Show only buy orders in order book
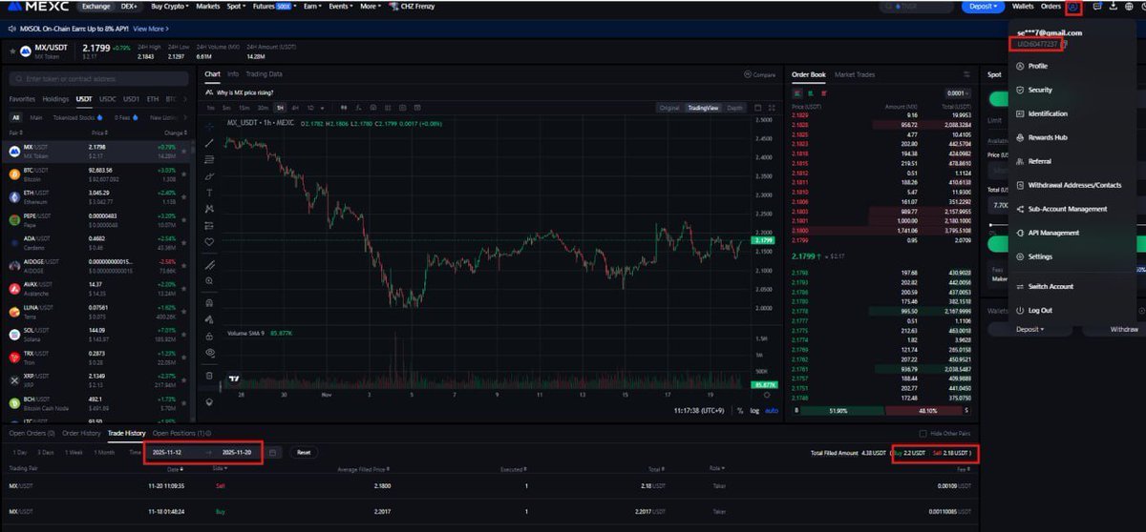The height and width of the screenshot is (532, 1146). pyautogui.click(x=809, y=93)
